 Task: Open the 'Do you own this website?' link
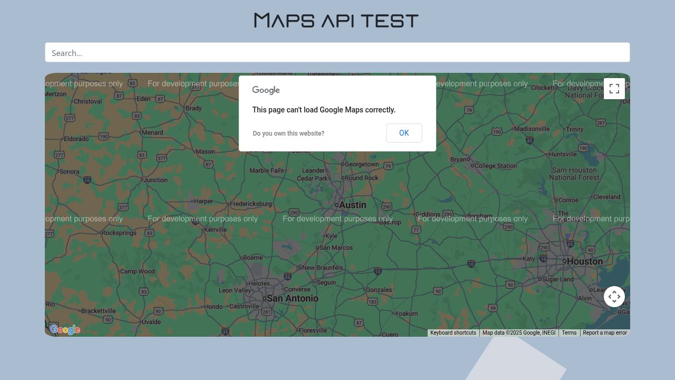click(288, 133)
